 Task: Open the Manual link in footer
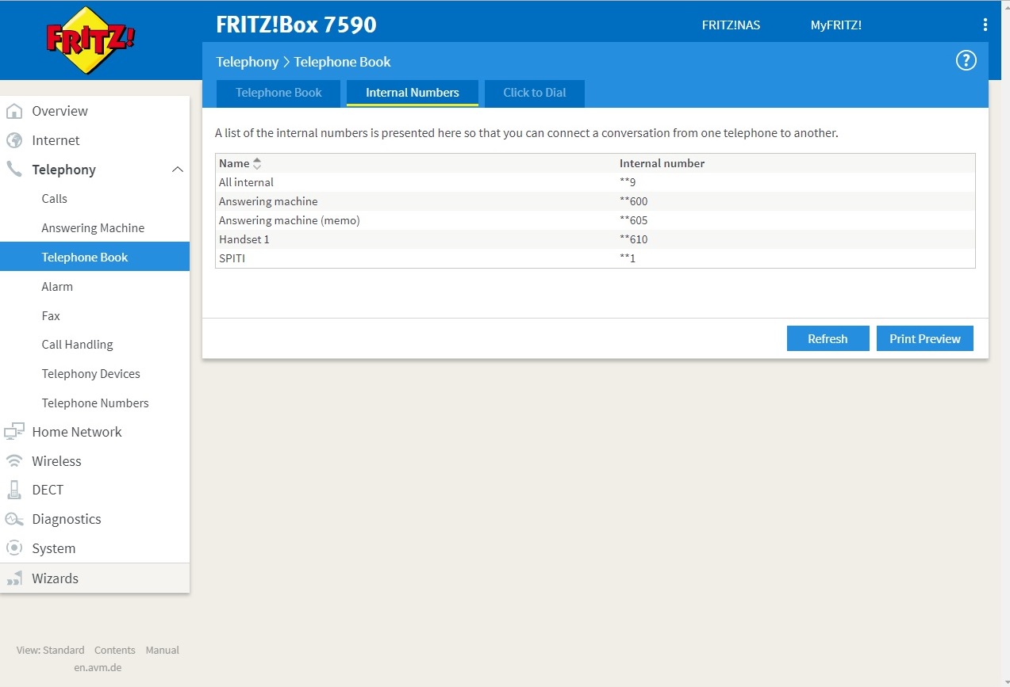point(163,650)
